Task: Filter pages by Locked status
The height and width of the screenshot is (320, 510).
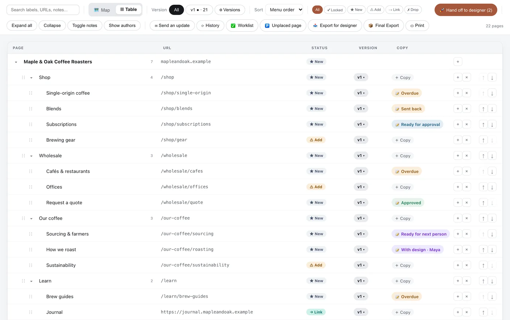Action: pyautogui.click(x=335, y=10)
